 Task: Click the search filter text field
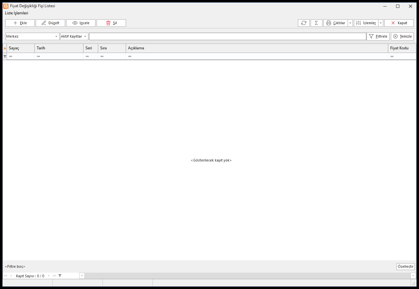click(x=228, y=36)
